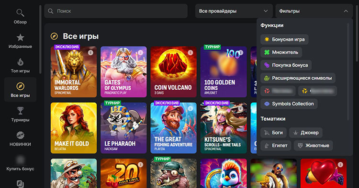Click info icon on Immortal Warlords tile

(x=90, y=52)
